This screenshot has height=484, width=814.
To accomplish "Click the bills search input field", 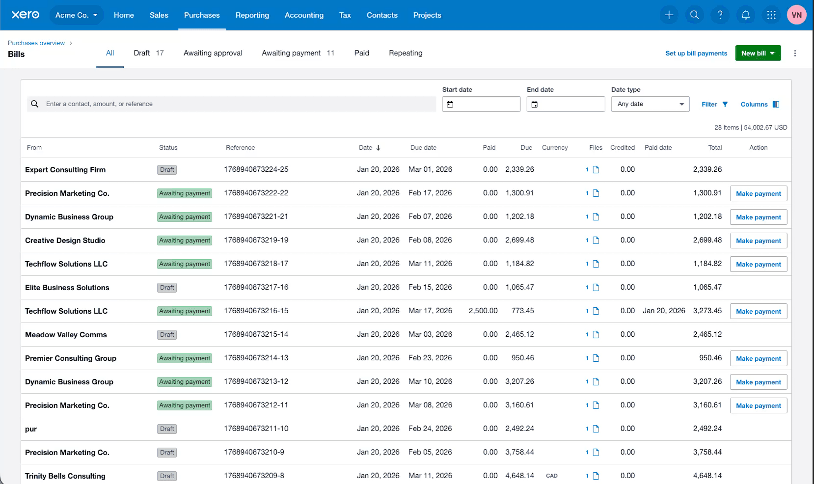I will pyautogui.click(x=231, y=104).
